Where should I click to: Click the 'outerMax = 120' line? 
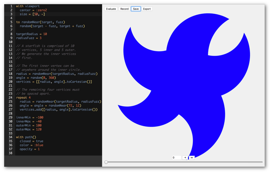point(29,129)
